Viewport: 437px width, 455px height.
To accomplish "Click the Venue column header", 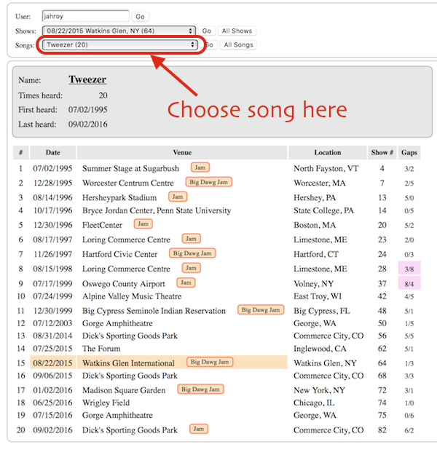I will pos(182,152).
